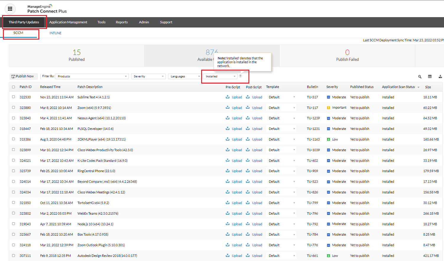Image resolution: width=444 pixels, height=261 pixels.
Task: Open the Languages filter dropdown
Action: [185, 76]
